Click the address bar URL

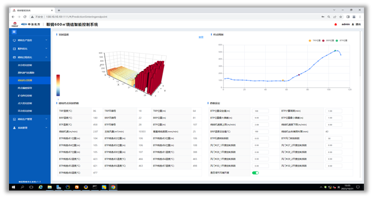click(x=77, y=17)
